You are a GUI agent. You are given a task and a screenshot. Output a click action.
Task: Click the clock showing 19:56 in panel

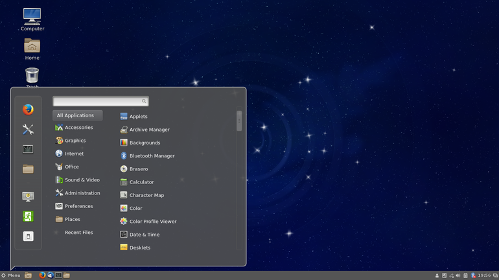point(484,275)
